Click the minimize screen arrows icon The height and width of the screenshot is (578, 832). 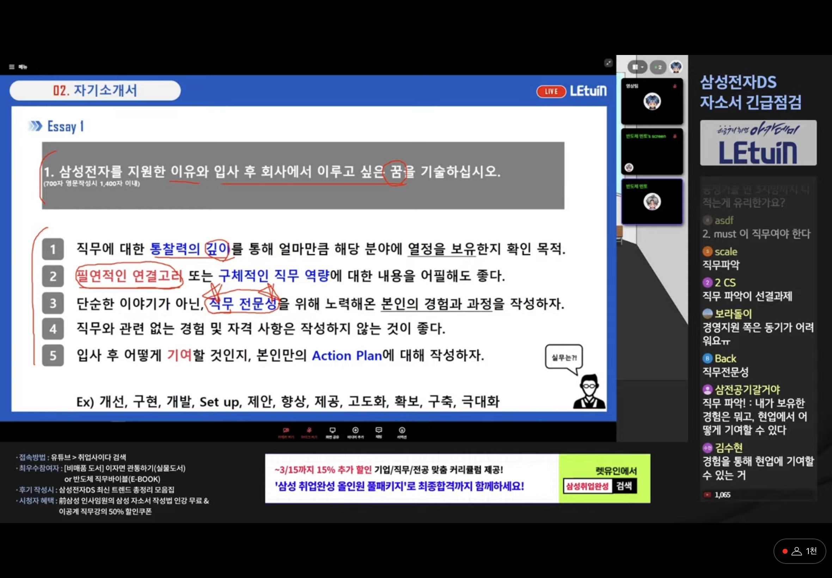(608, 63)
